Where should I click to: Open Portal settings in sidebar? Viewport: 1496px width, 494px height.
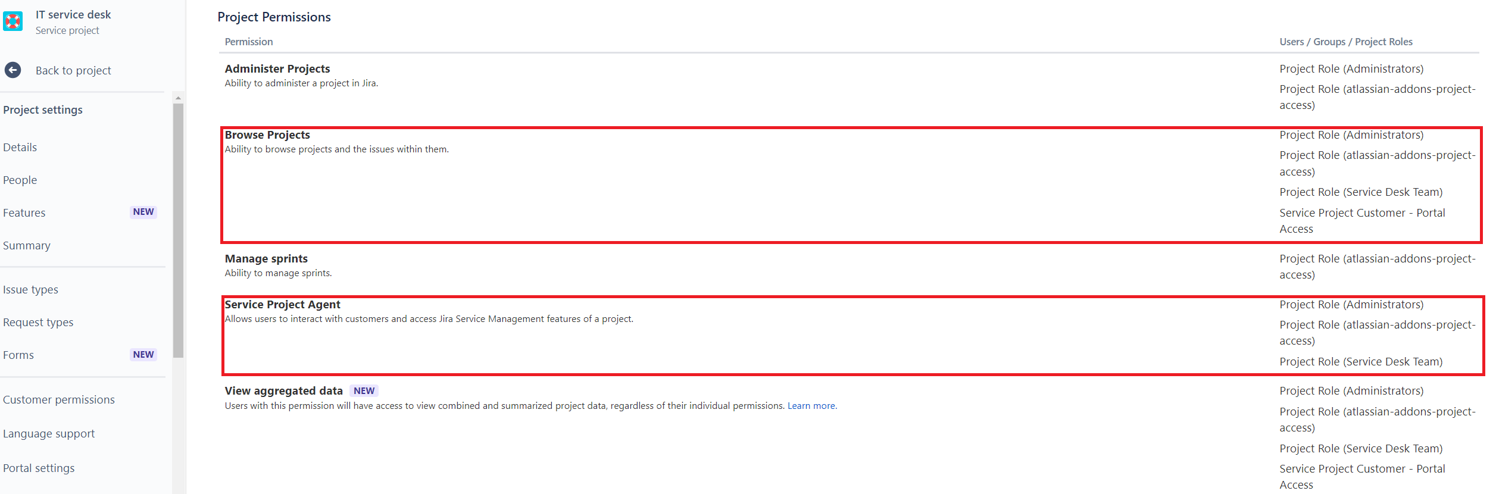(39, 468)
